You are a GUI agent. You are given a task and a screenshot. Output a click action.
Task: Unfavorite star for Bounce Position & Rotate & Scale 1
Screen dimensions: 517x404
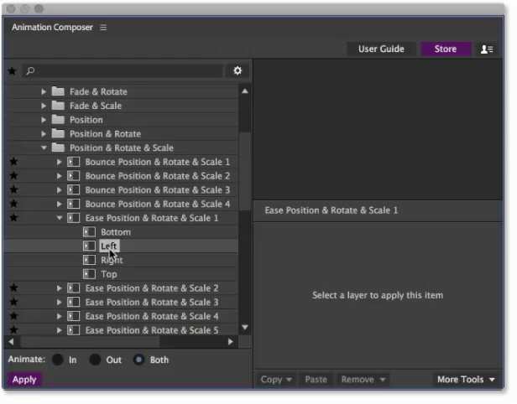click(13, 162)
